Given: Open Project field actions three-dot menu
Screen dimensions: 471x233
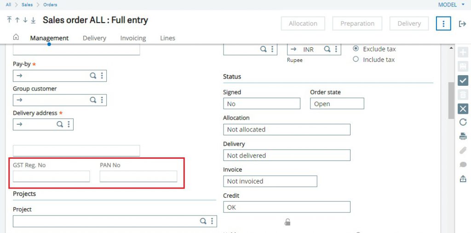Looking at the screenshot, I should pyautogui.click(x=212, y=221).
